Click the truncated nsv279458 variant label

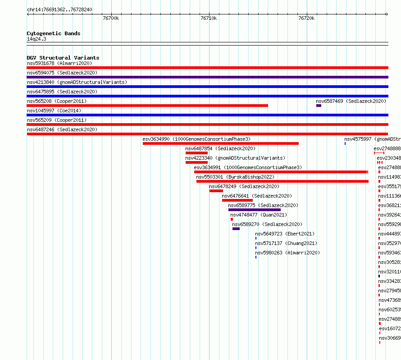(x=389, y=291)
